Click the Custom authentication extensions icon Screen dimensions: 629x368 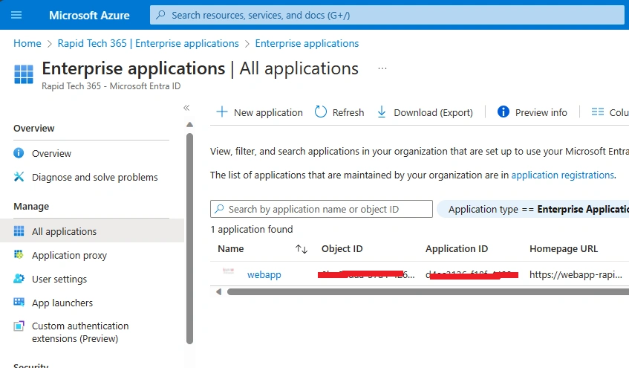[19, 326]
